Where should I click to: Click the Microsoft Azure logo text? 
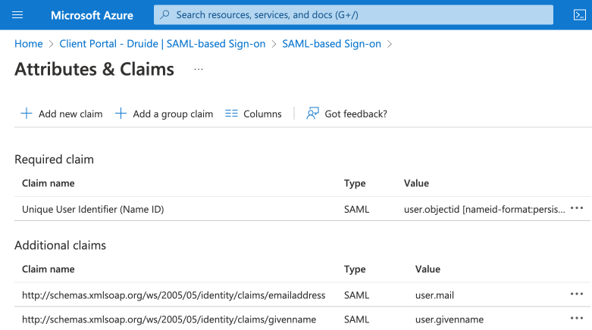pos(92,15)
